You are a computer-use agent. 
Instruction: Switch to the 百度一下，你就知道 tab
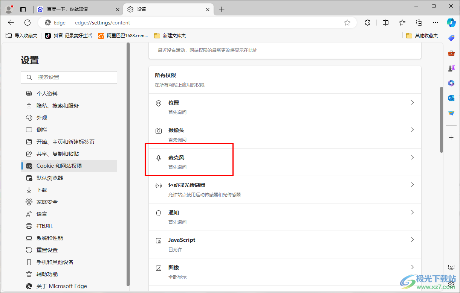tap(79, 9)
